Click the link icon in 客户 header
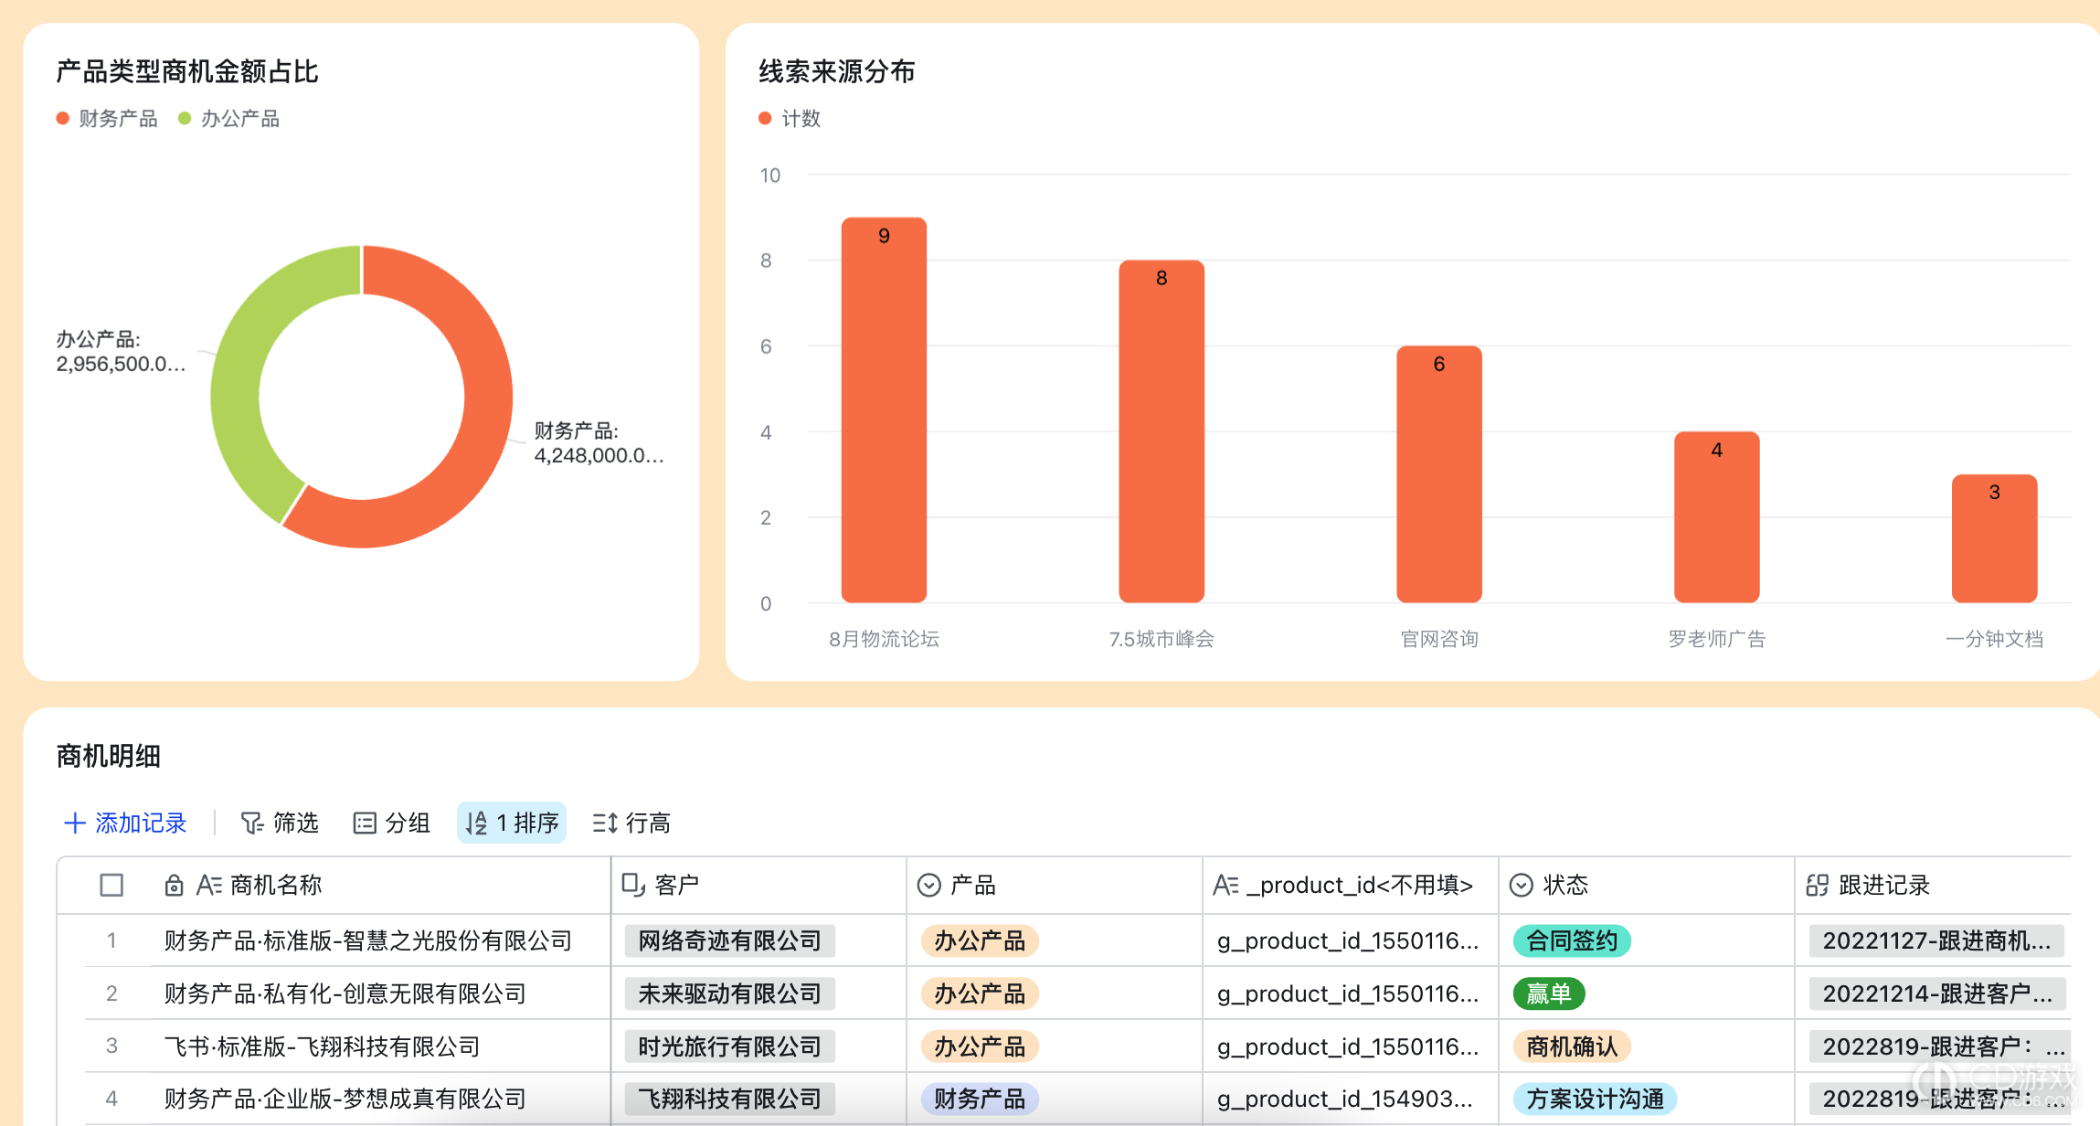The width and height of the screenshot is (2100, 1126). point(633,885)
